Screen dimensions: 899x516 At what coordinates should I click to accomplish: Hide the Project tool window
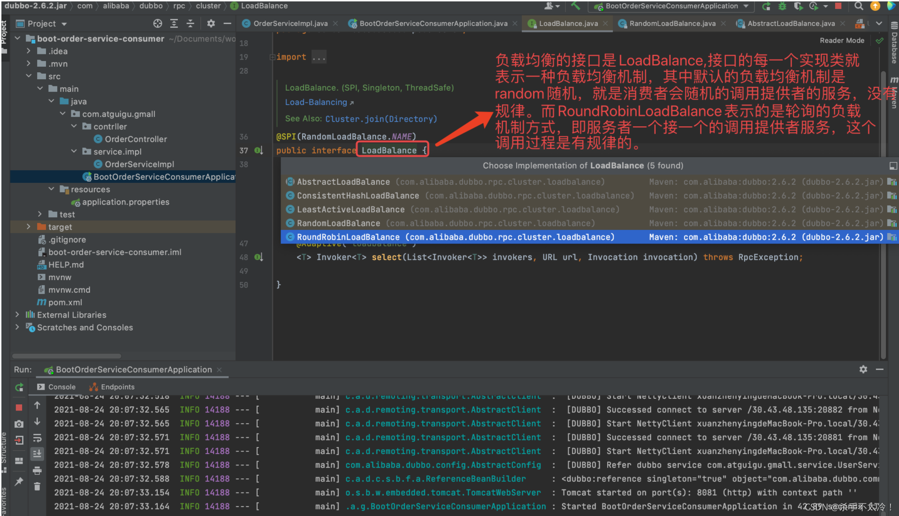pos(227,23)
